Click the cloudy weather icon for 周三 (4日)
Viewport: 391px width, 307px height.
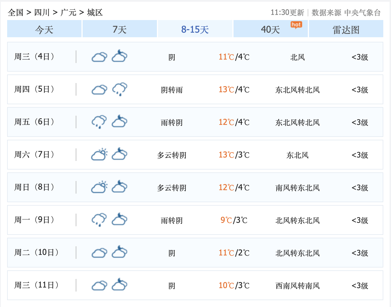point(99,57)
